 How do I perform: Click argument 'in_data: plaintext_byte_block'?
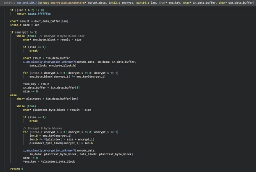[x=53, y=154]
